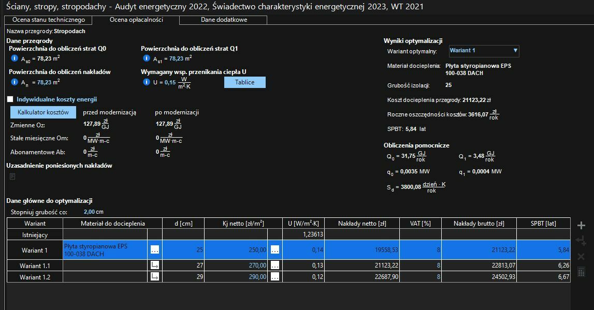Select the Wariant 1.1 row header
594x310 pixels.
(x=35, y=265)
